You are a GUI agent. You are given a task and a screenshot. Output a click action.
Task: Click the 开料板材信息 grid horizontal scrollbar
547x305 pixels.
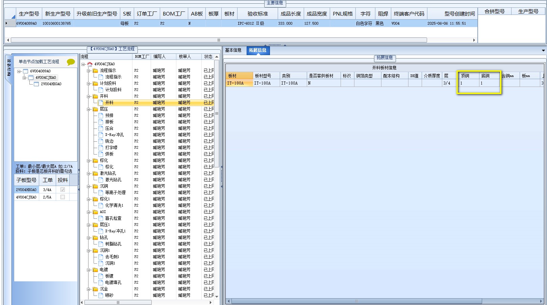coord(356,301)
